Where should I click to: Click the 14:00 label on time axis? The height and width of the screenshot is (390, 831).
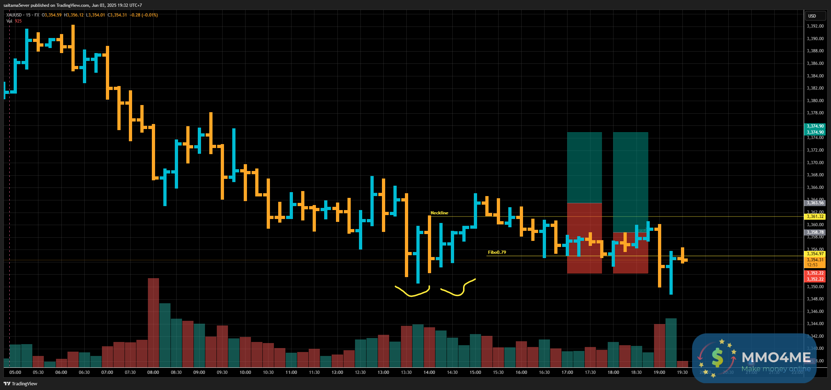429,372
